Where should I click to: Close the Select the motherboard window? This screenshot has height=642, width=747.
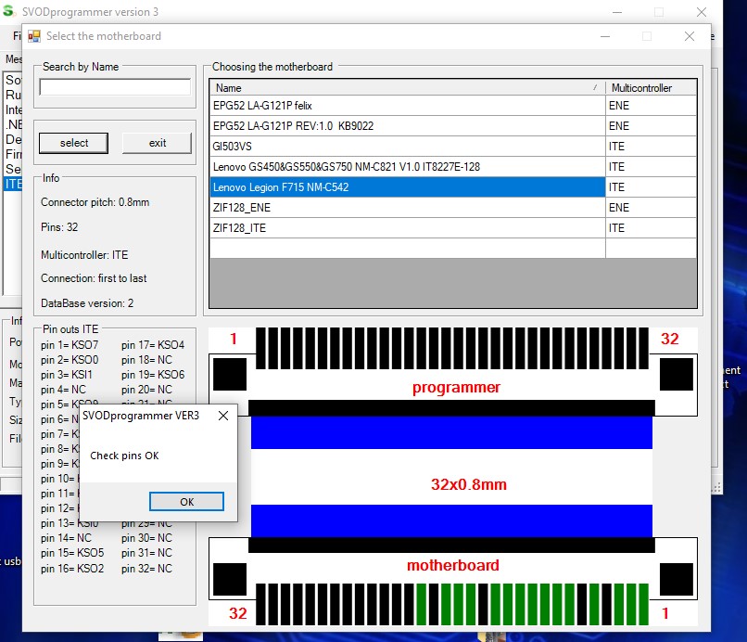[689, 36]
